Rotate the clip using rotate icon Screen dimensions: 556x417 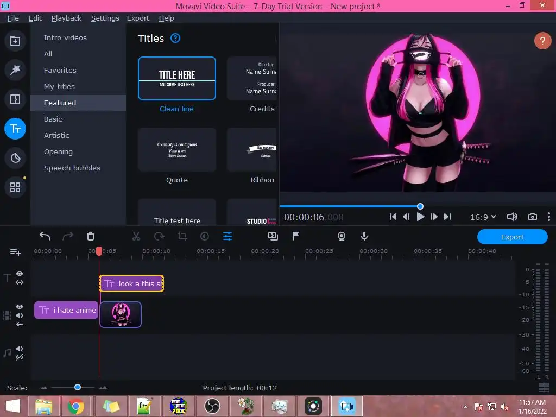tap(159, 236)
